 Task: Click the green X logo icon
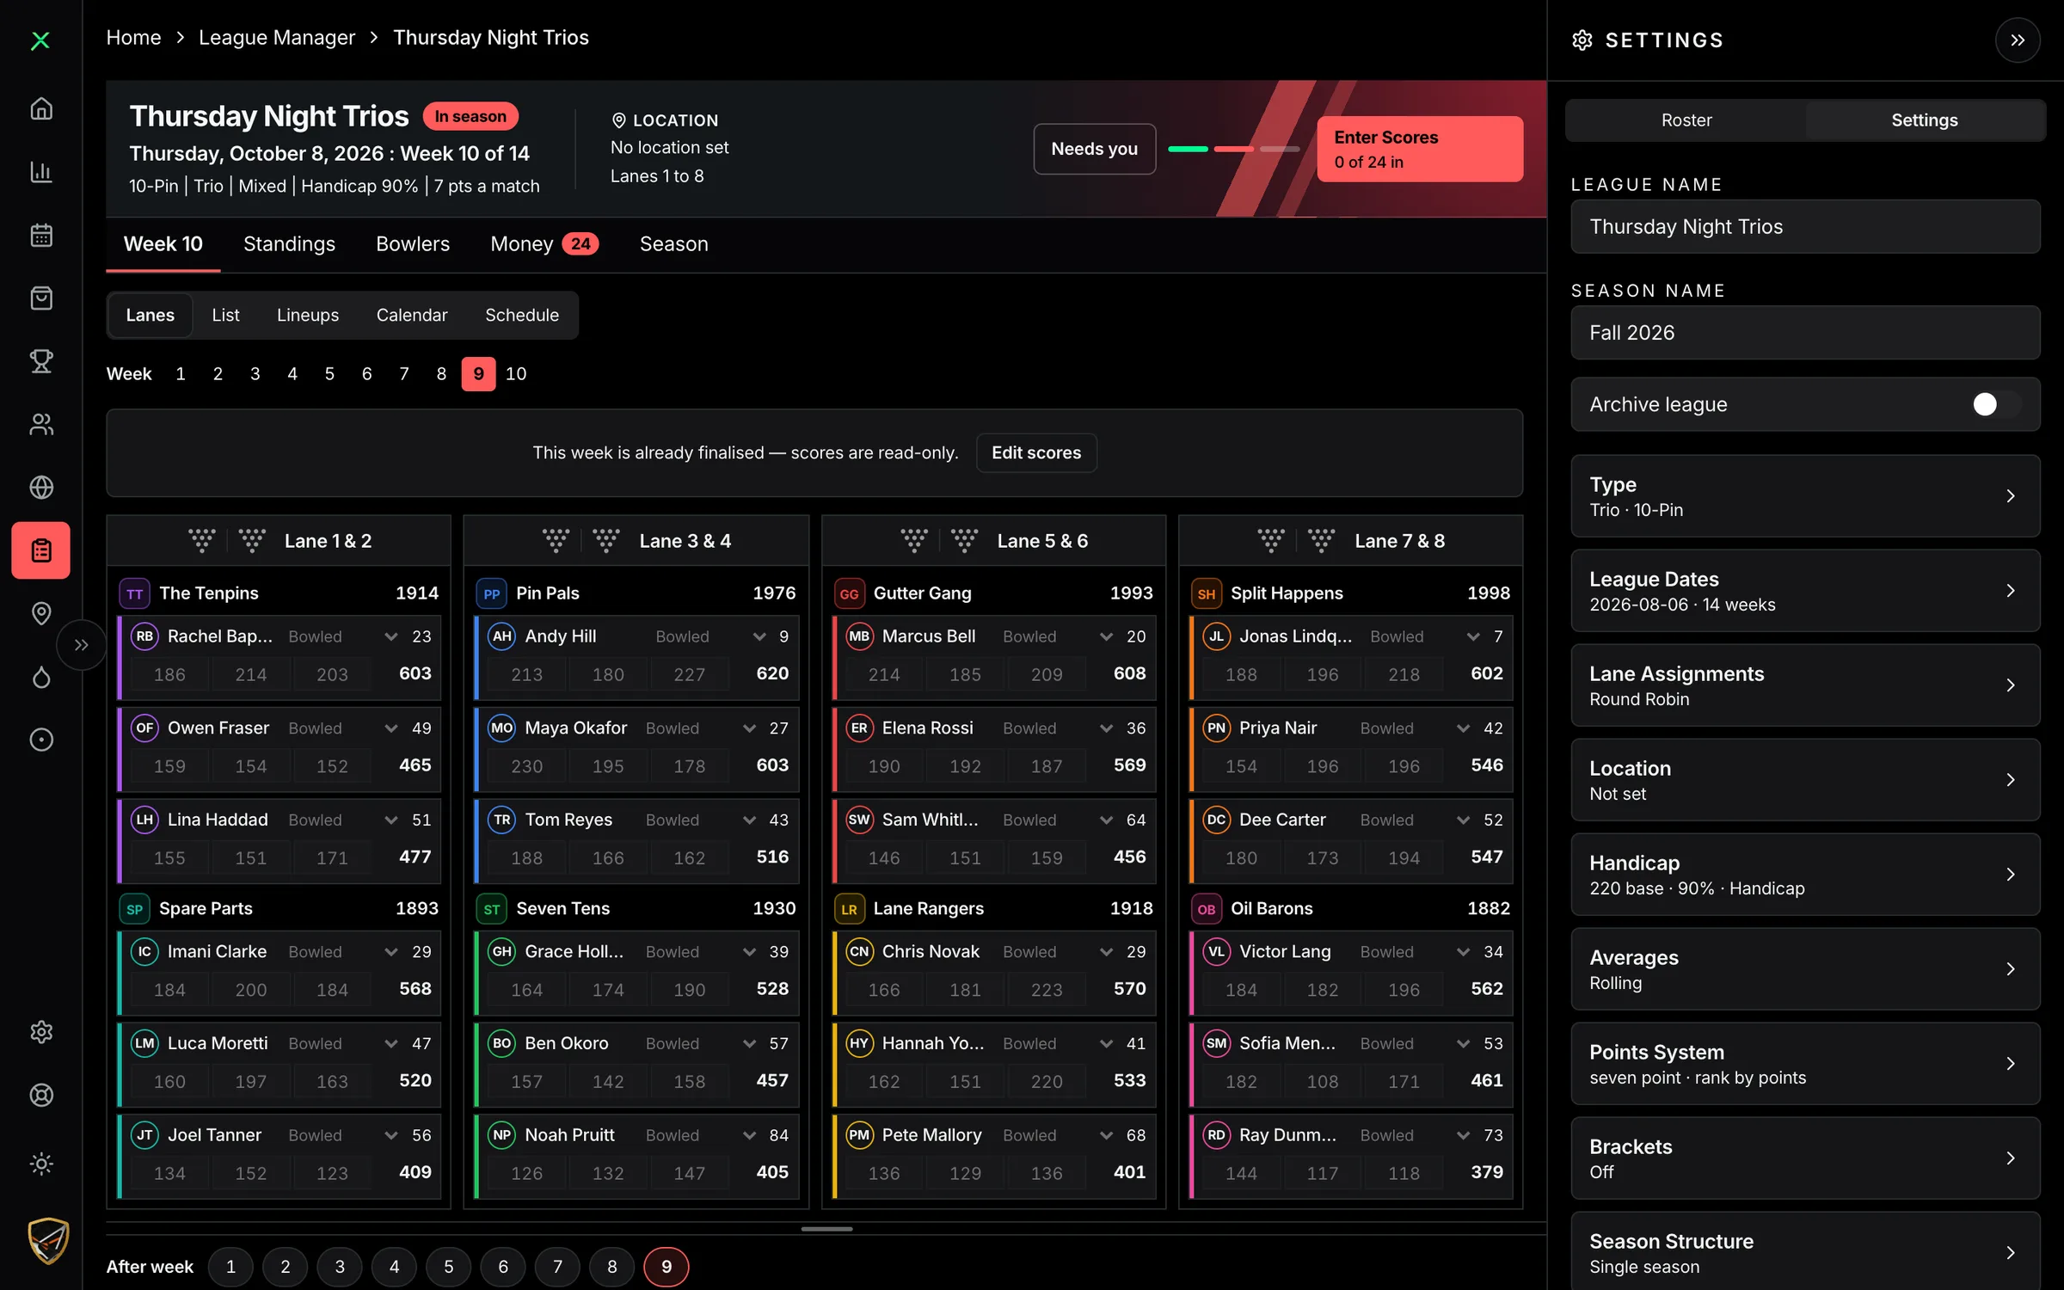40,40
